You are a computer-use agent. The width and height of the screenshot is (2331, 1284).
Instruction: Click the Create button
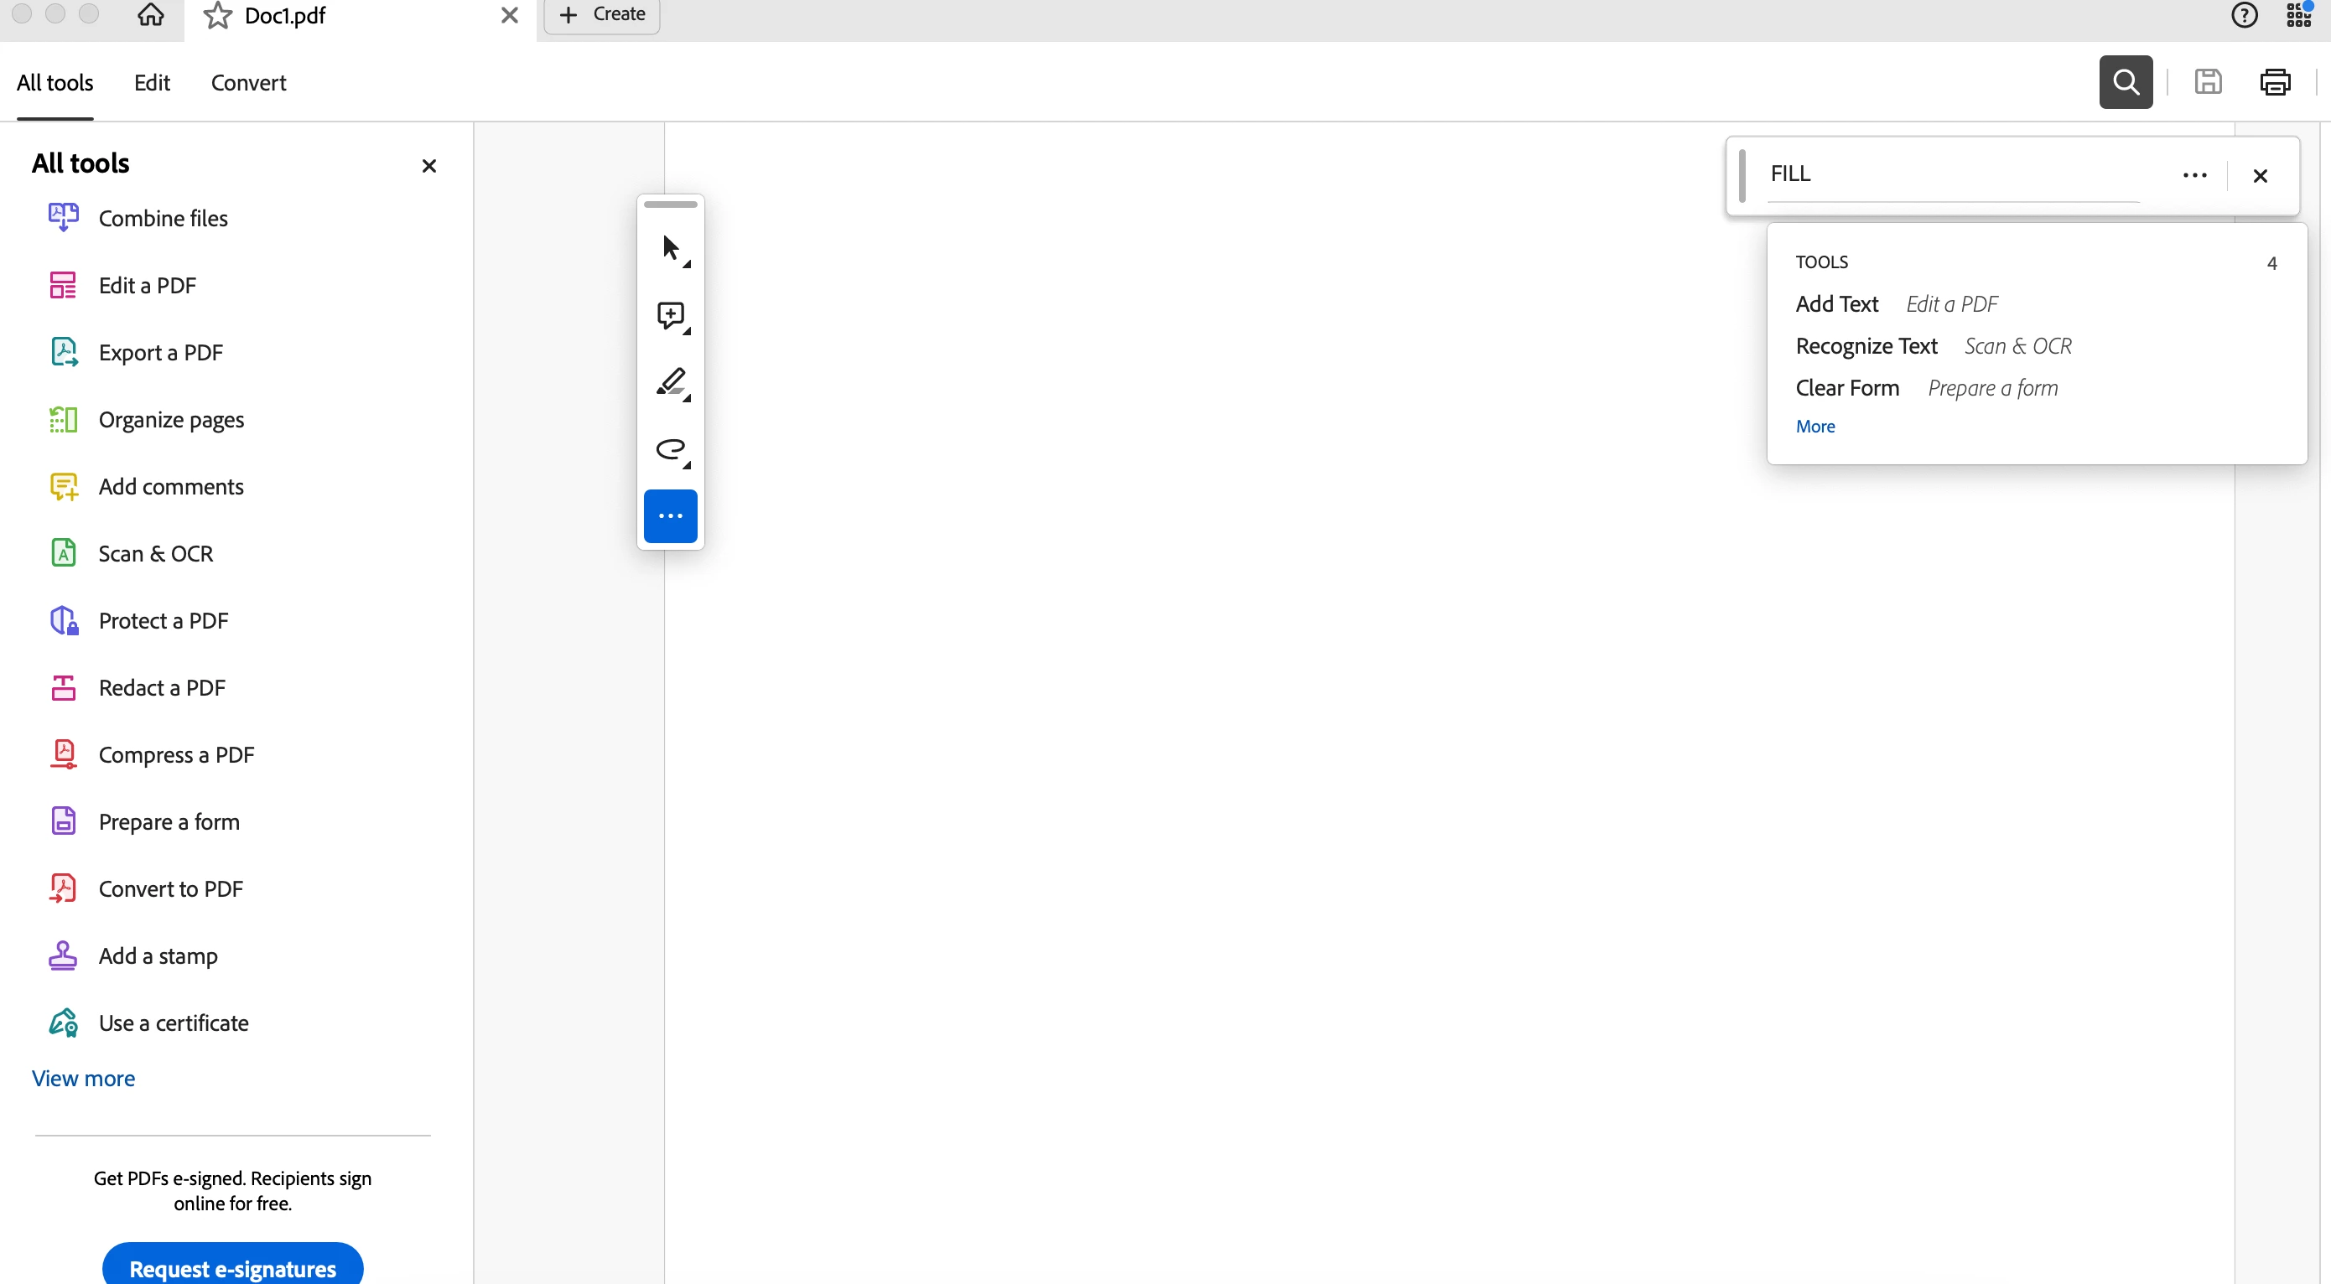pos(602,14)
